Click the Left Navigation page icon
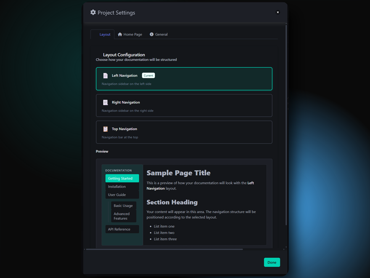The image size is (370, 278). 106,76
